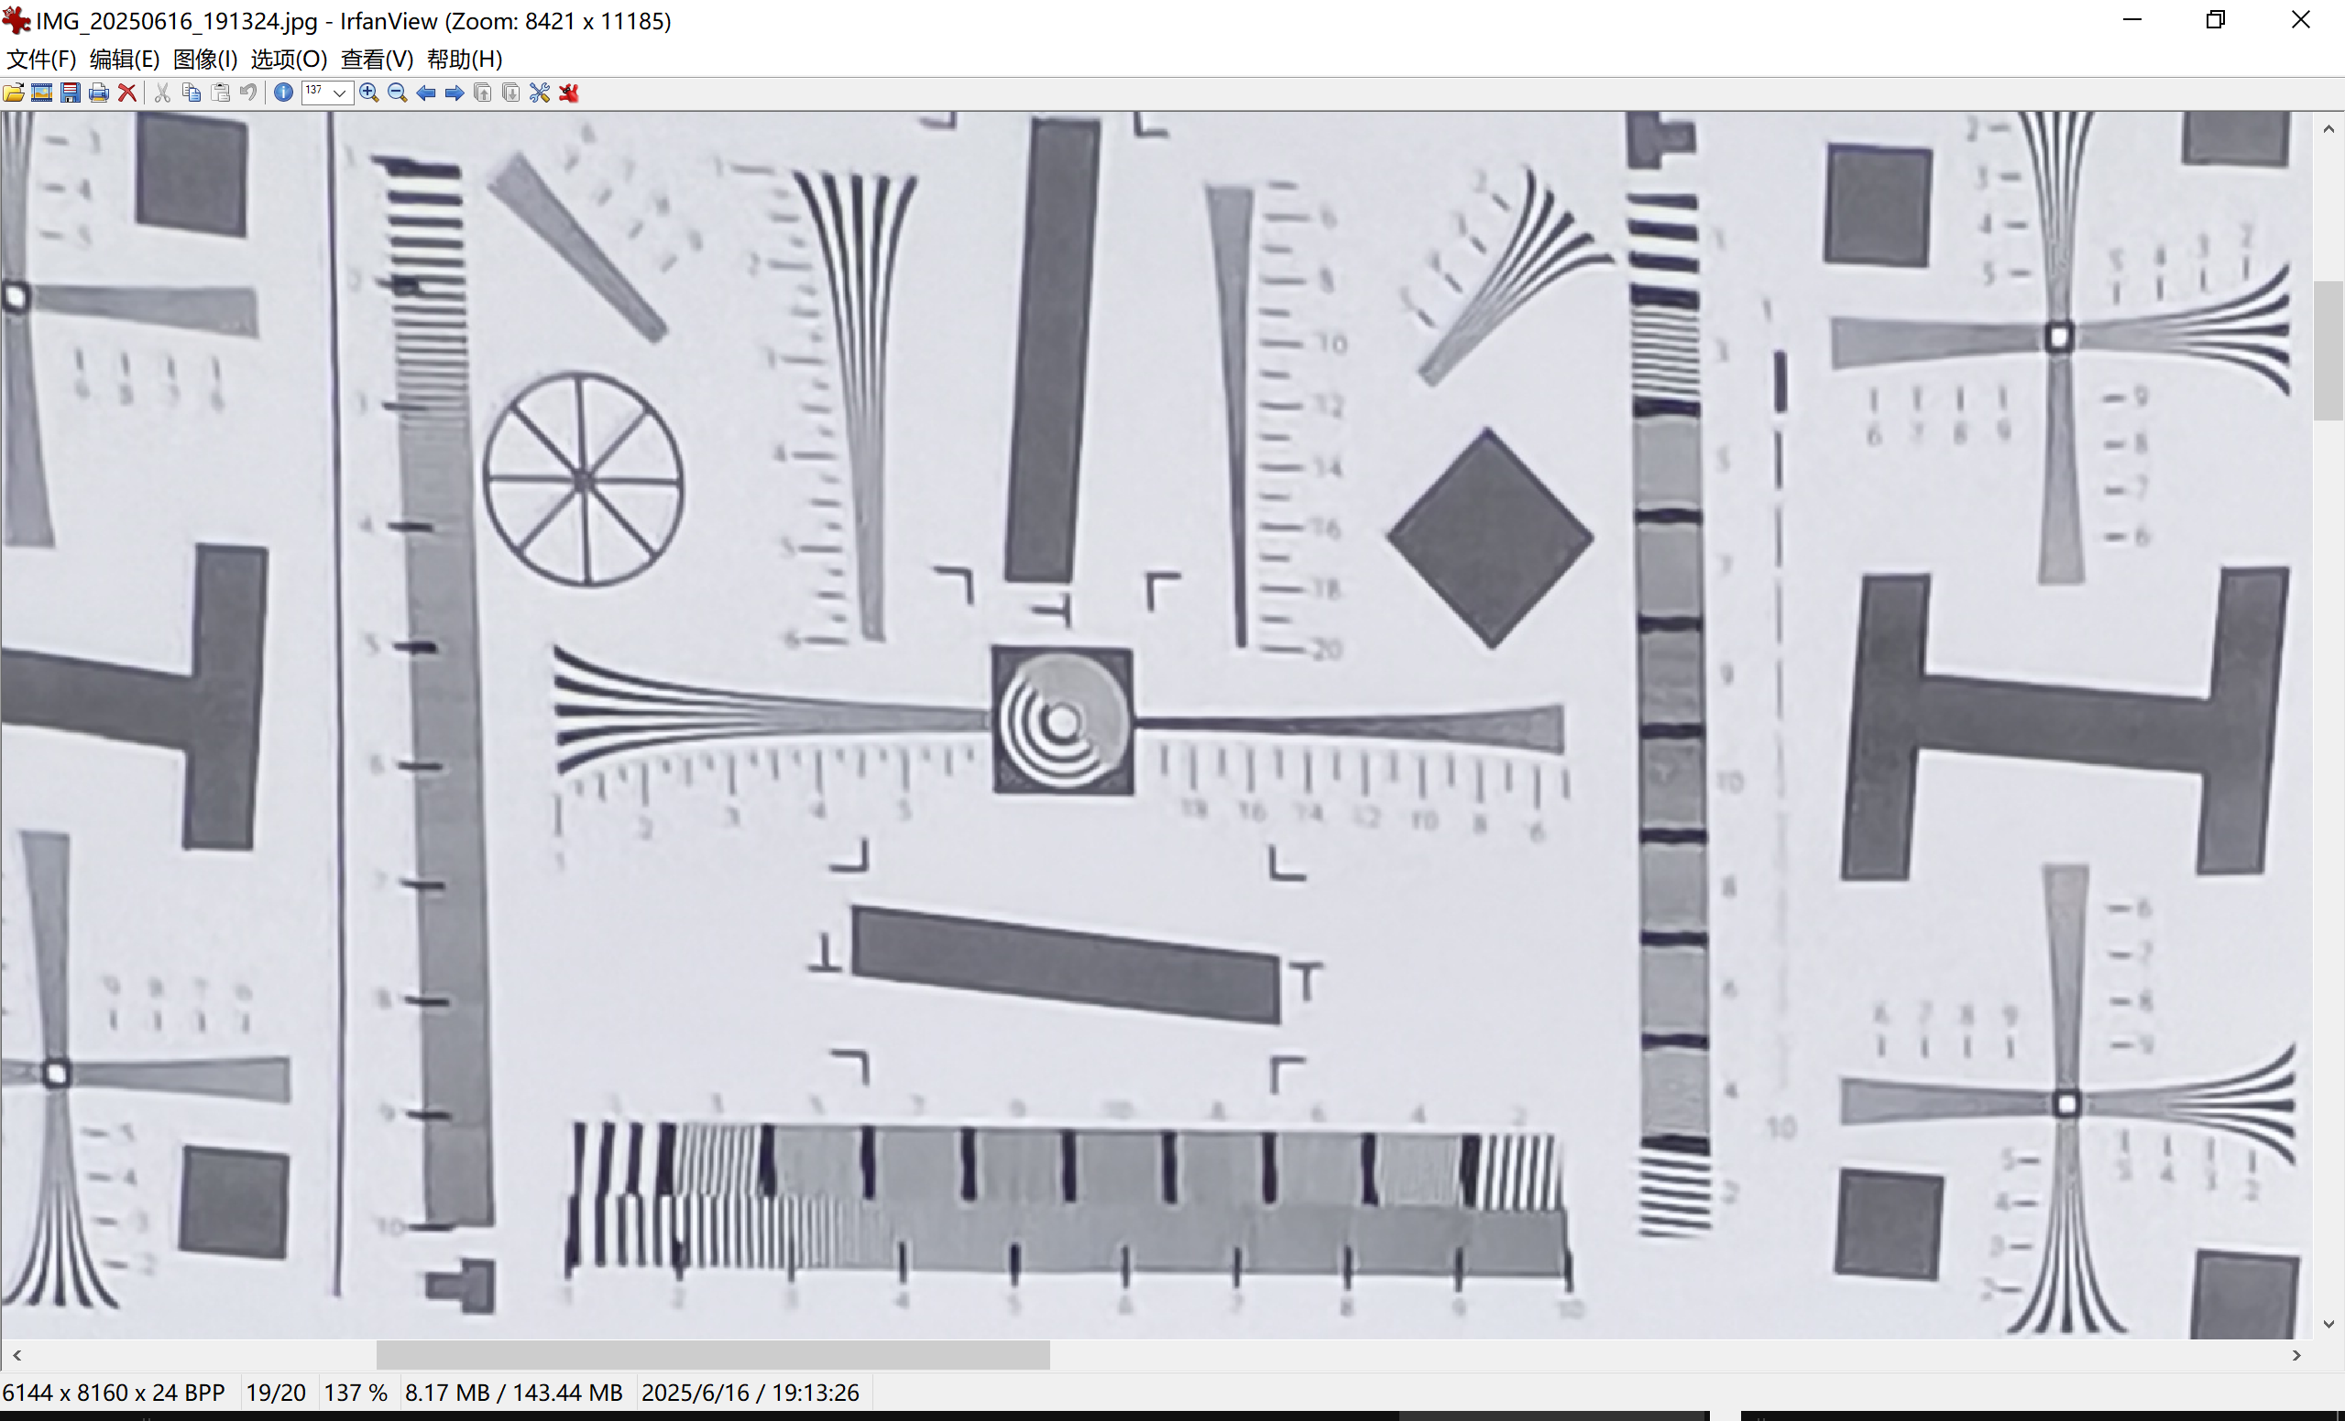Go to next image blue arrow
The image size is (2345, 1421).
point(455,93)
